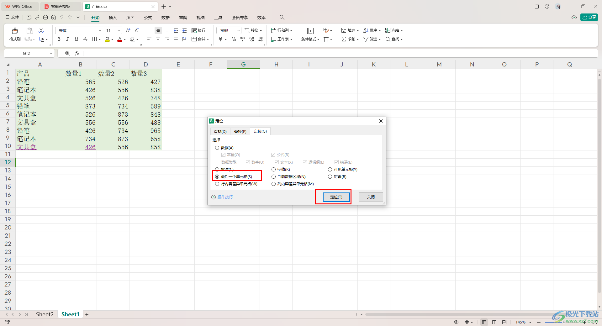
Task: Click the 关闭 button in dialog
Action: point(371,197)
